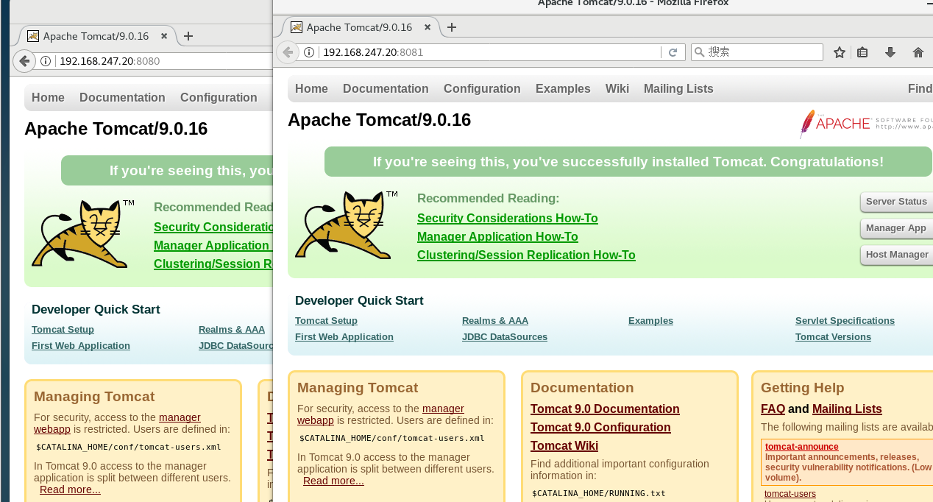Reload the 8081 Tomcat page
The height and width of the screenshot is (502, 933).
tap(673, 52)
